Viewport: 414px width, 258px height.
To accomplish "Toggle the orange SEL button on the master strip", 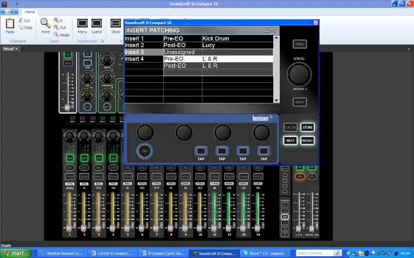I will point(299,176).
